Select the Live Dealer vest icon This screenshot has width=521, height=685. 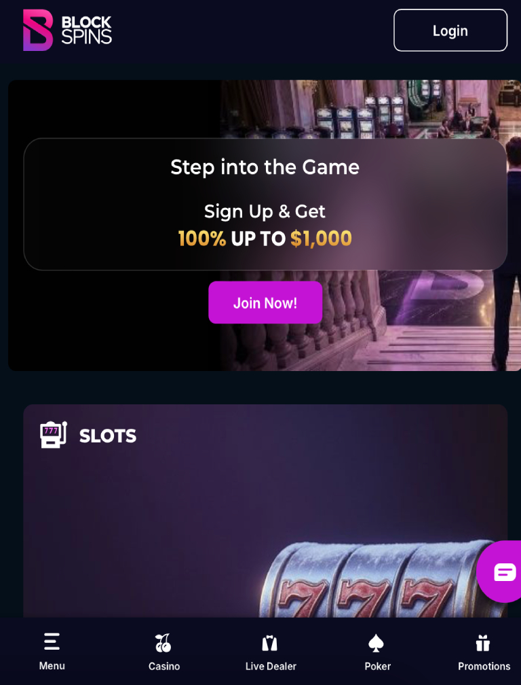pos(270,643)
